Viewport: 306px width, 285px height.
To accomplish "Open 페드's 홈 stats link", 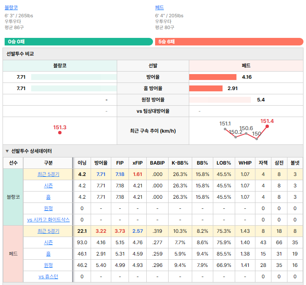I will pyautogui.click(x=48, y=253).
